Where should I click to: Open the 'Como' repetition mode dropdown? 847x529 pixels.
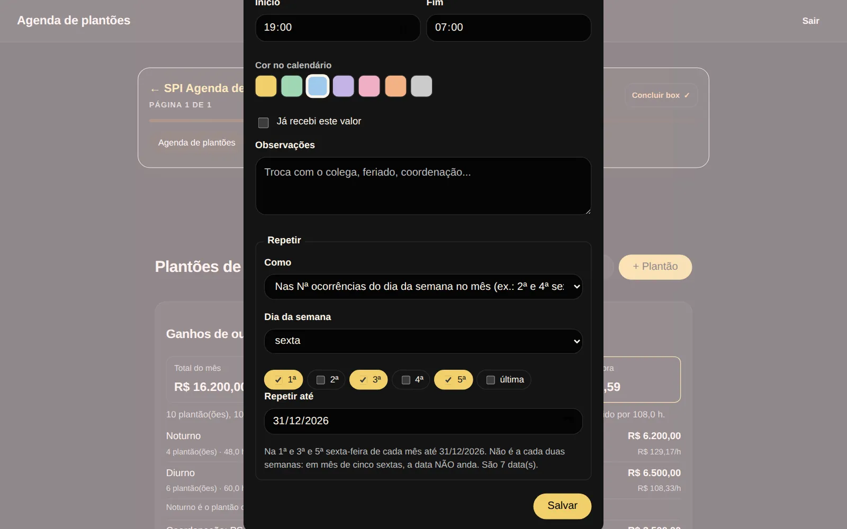tap(424, 287)
